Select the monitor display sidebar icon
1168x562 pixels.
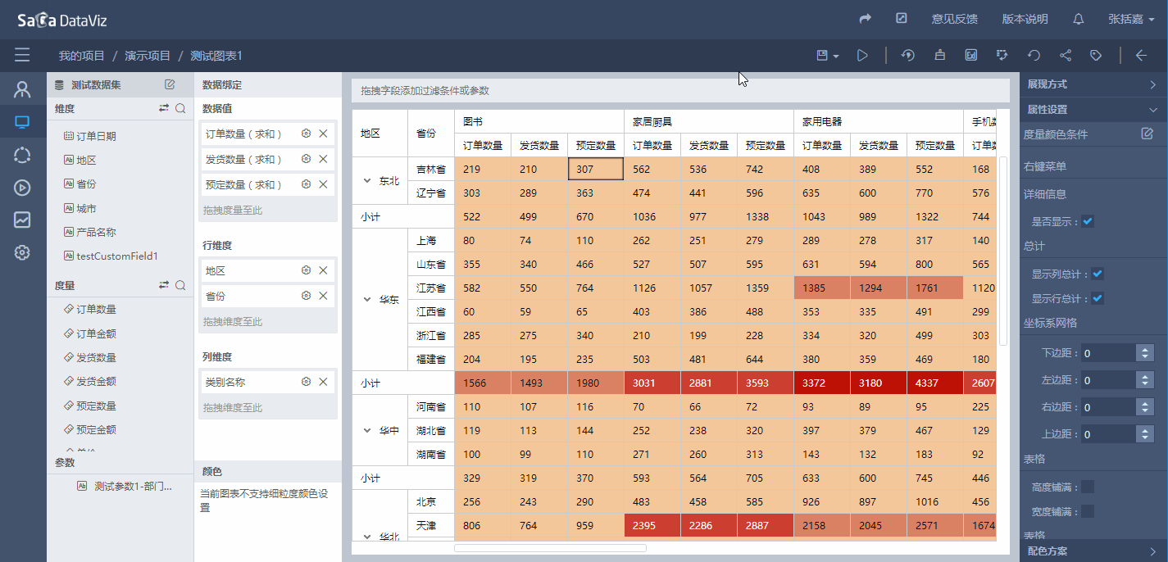tap(22, 122)
